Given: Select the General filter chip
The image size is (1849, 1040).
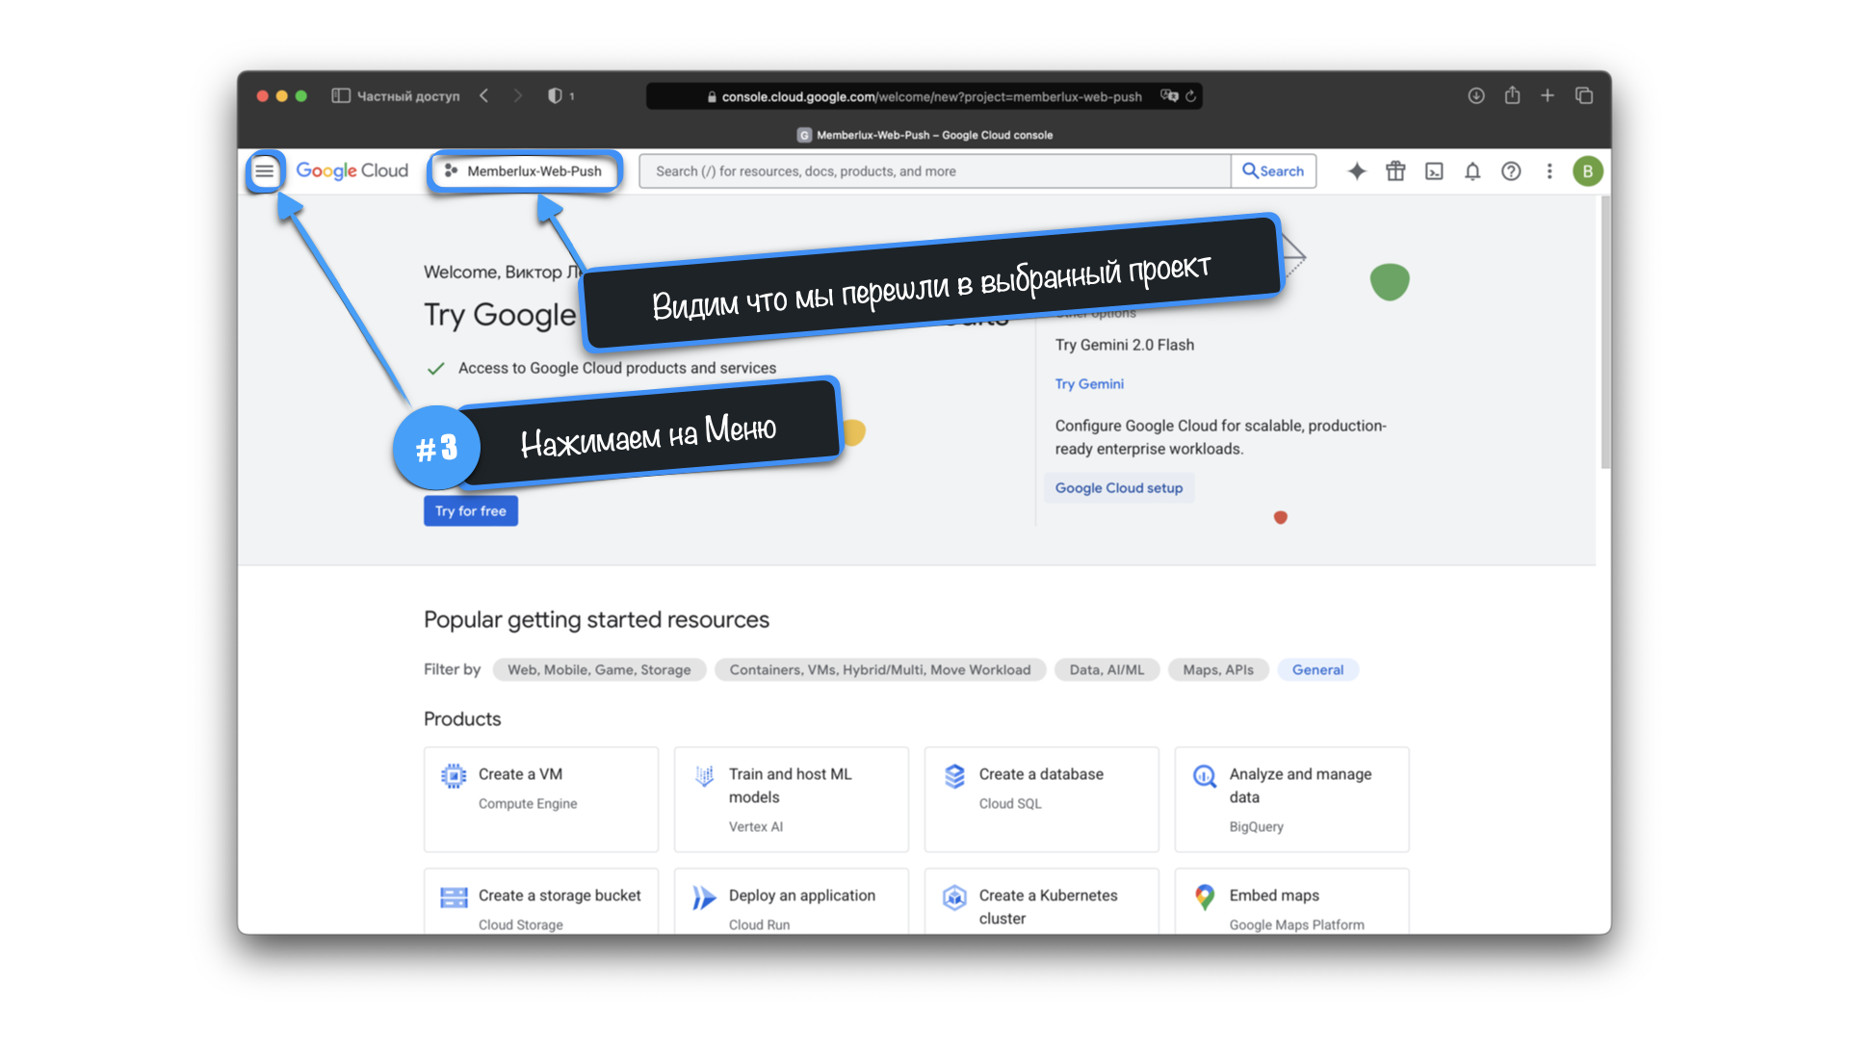Looking at the screenshot, I should click(1317, 669).
